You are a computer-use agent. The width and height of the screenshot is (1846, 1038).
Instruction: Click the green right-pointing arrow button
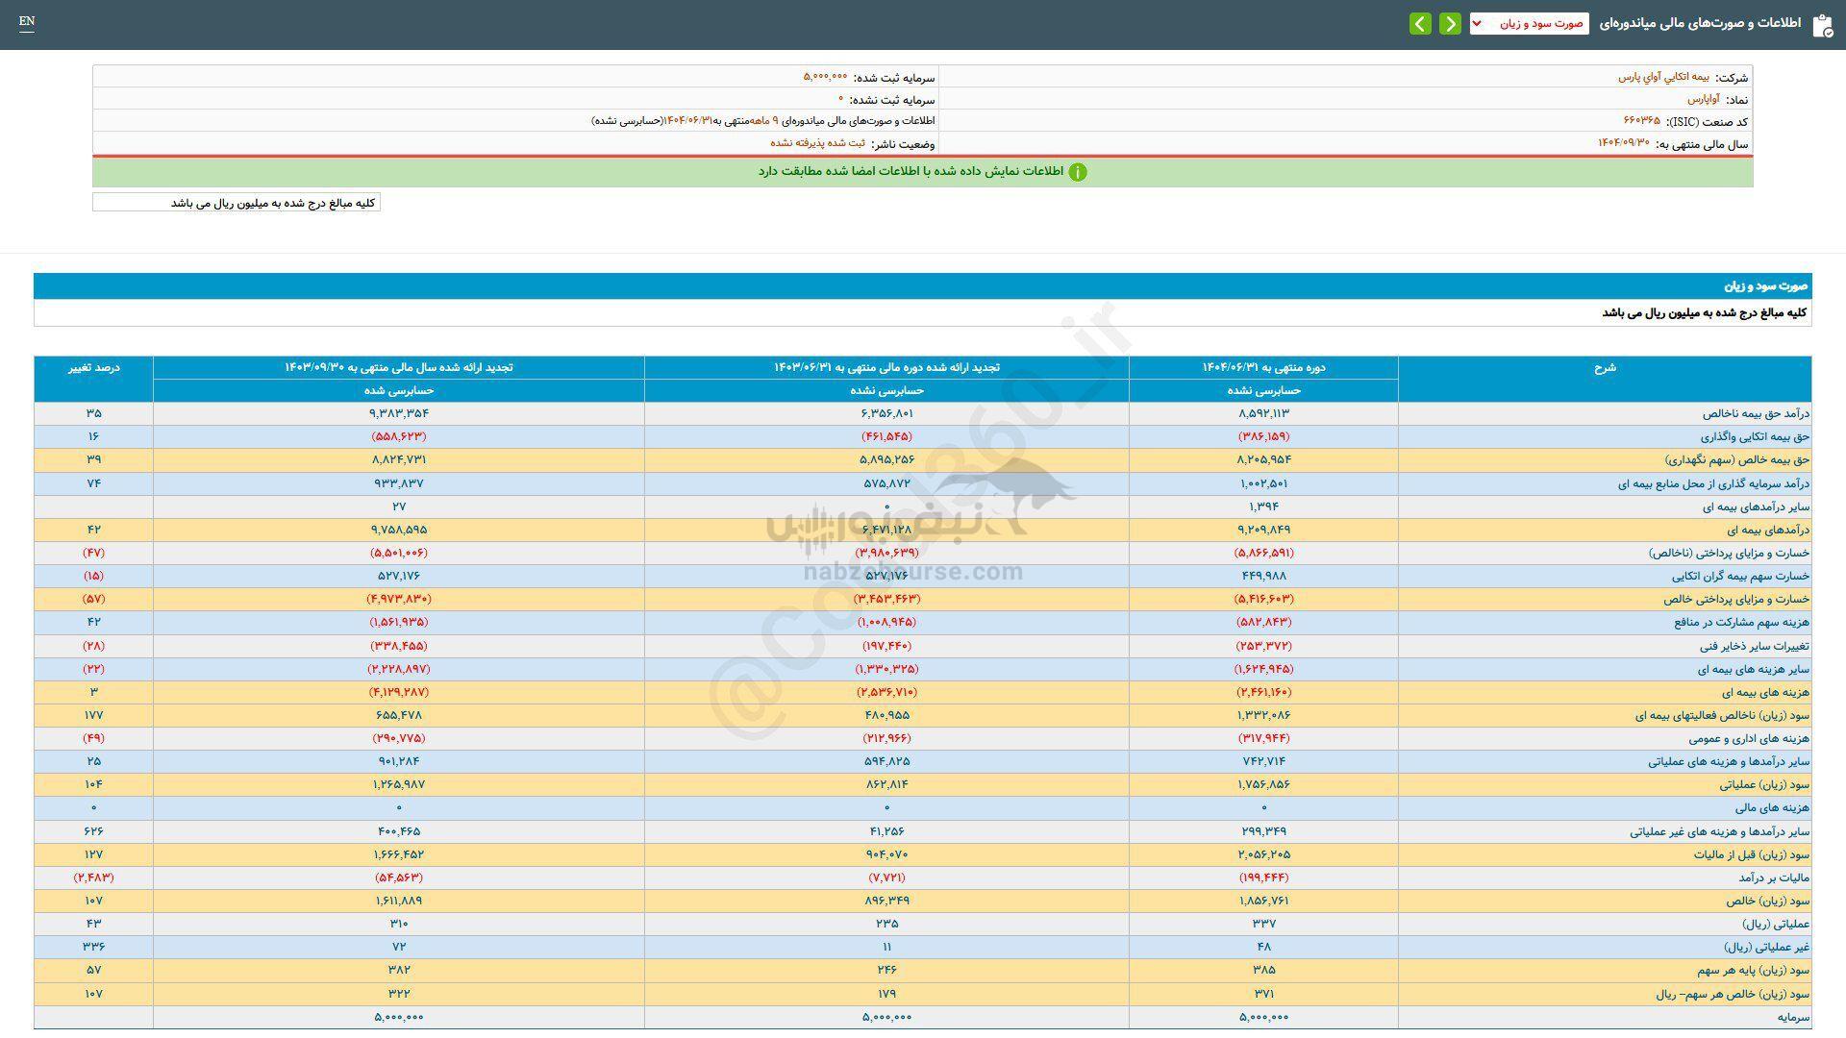pos(1450,24)
